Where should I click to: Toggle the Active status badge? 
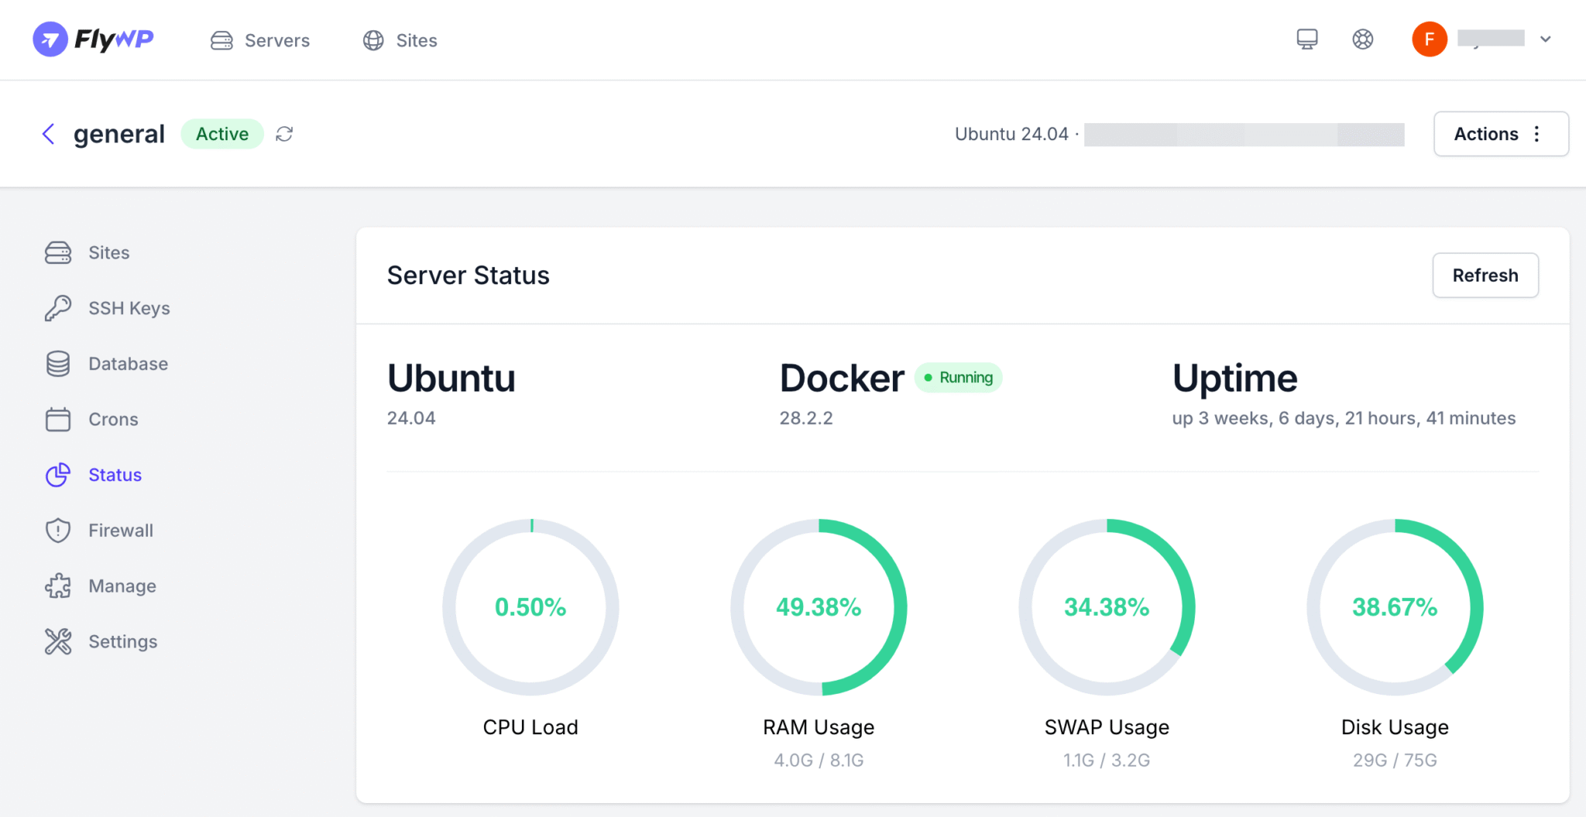221,134
